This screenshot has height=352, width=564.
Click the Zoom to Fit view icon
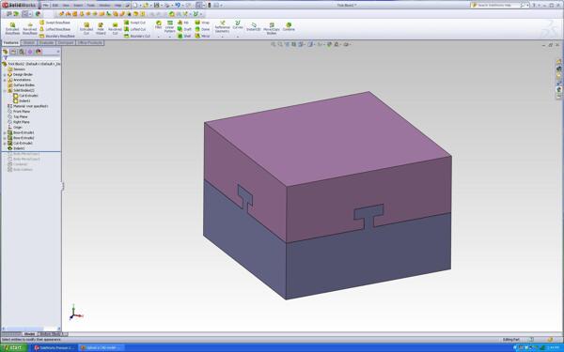[x=274, y=44]
